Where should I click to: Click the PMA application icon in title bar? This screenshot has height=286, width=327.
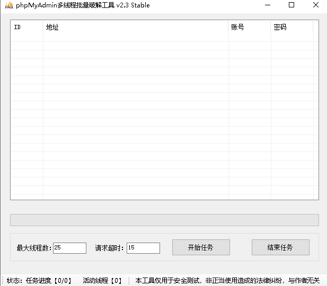9,5
